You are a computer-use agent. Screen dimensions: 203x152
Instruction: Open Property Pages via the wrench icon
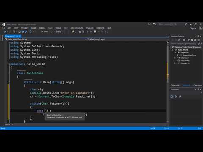[x=180, y=97]
